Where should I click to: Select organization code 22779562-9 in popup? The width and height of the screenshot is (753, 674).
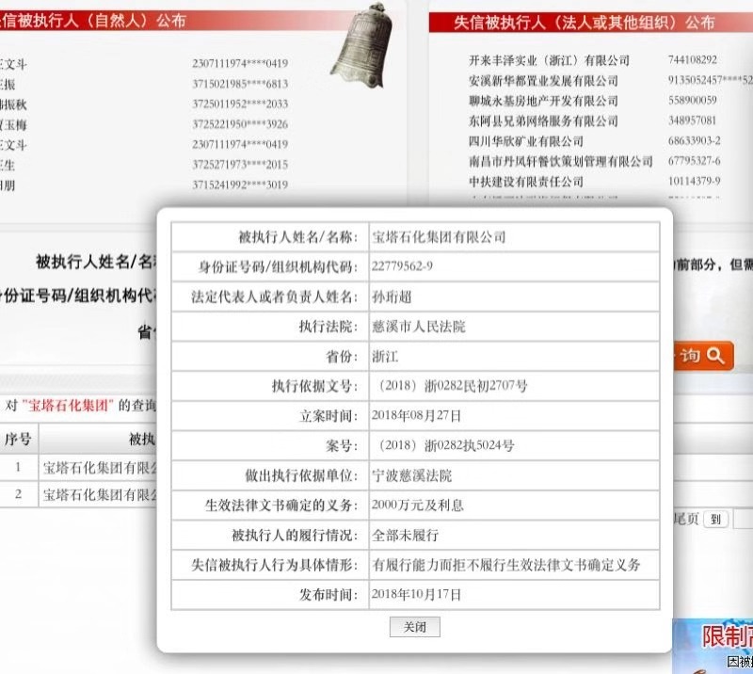402,266
